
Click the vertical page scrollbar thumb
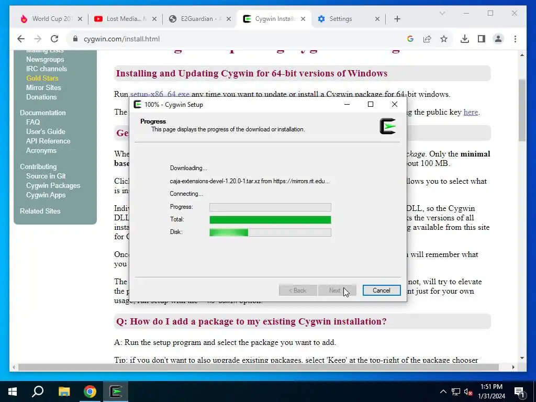point(522,110)
